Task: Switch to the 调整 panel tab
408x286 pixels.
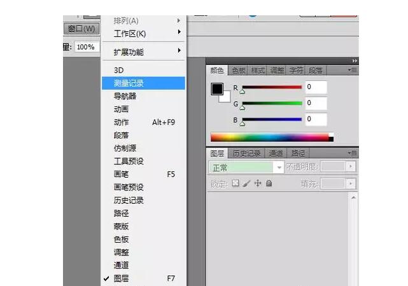Action: pyautogui.click(x=277, y=70)
